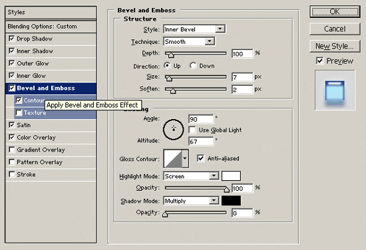Screen dimensions: 366x250
Task: Select the Texture sub-item label
Action: point(35,112)
